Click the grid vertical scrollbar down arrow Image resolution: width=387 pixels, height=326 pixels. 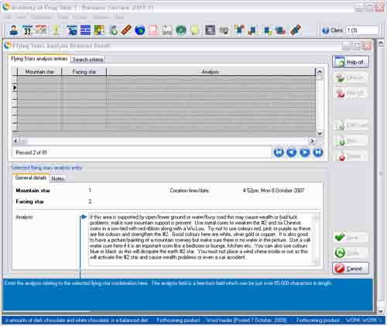(320, 133)
